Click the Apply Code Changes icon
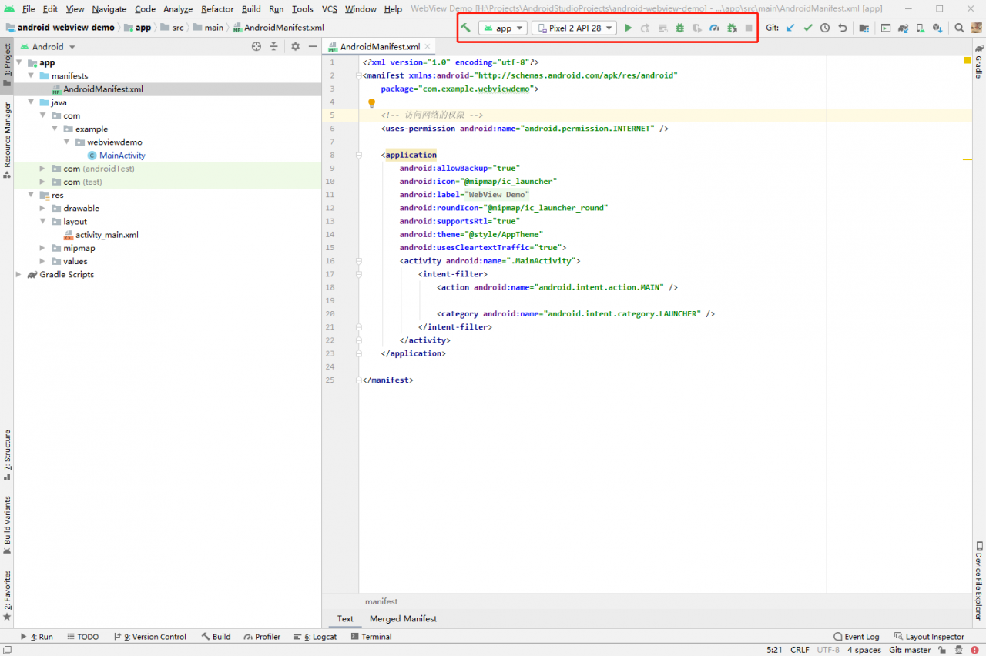Viewport: 986px width, 656px height. [x=662, y=28]
